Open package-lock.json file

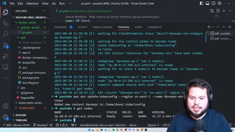pos(30,73)
